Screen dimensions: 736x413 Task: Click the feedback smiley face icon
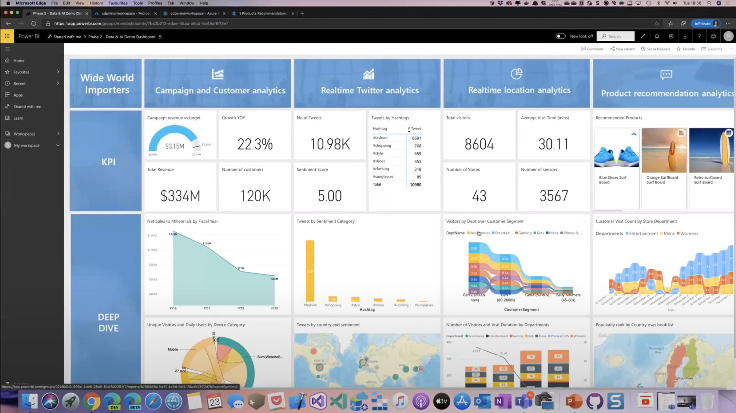click(x=713, y=36)
